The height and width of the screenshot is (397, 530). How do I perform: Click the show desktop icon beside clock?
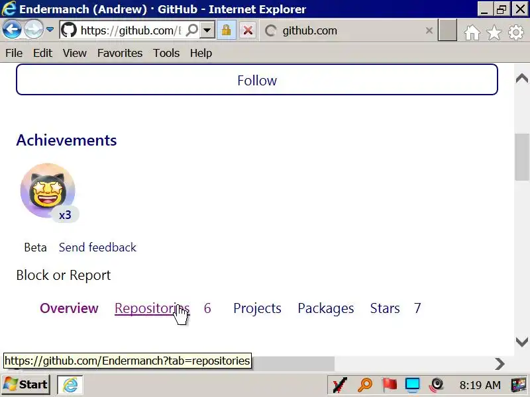[519, 385]
